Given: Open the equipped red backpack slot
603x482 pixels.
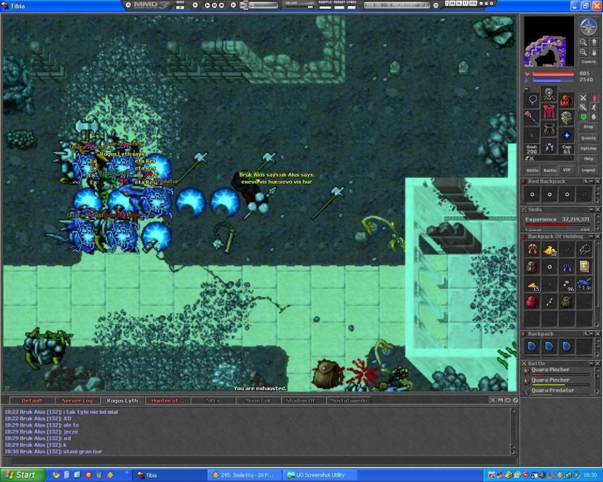Looking at the screenshot, I should pos(566,100).
